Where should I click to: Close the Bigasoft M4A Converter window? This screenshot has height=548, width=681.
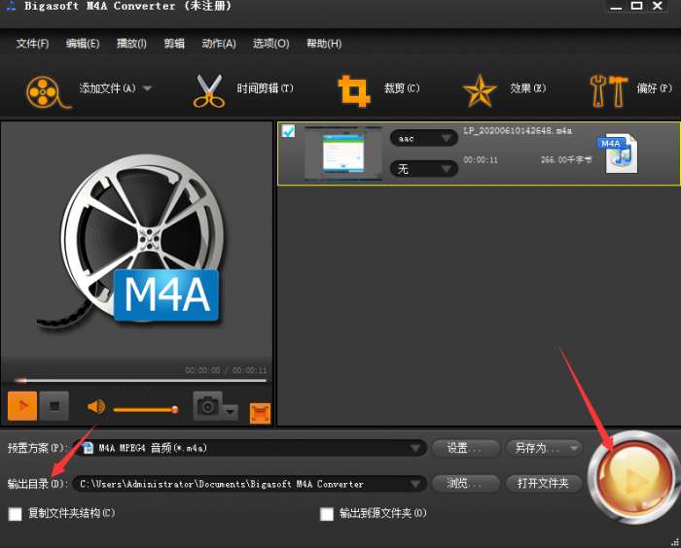658,6
